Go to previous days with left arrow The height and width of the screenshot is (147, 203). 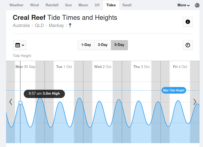pos(11,102)
